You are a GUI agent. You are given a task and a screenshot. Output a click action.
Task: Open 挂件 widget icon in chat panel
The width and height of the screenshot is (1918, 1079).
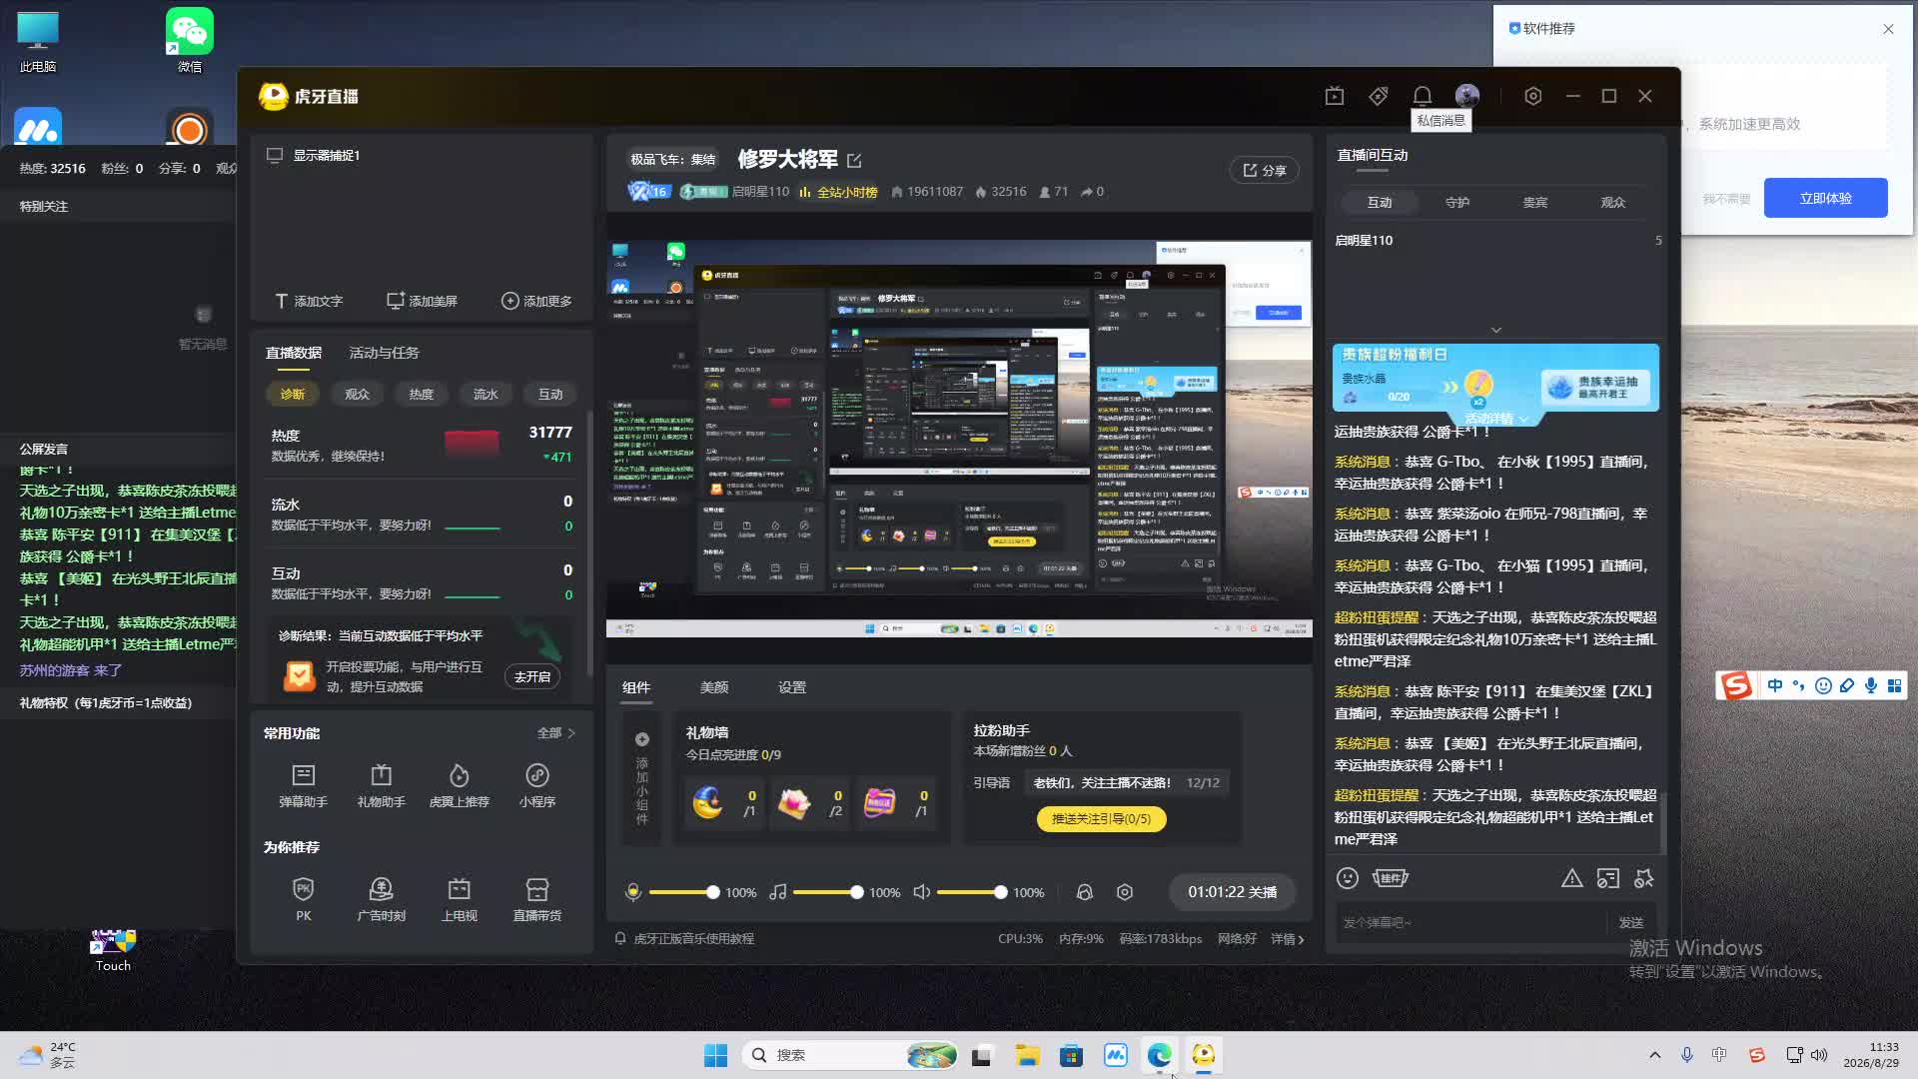[x=1390, y=878]
